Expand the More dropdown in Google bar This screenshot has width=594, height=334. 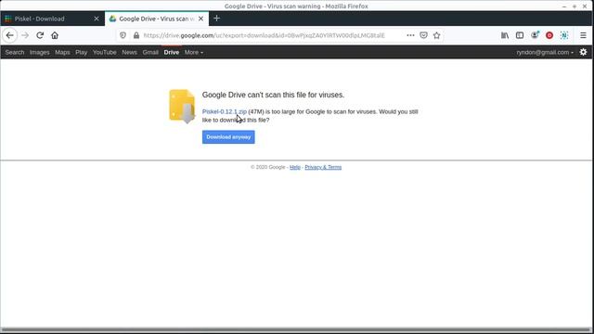coord(194,52)
